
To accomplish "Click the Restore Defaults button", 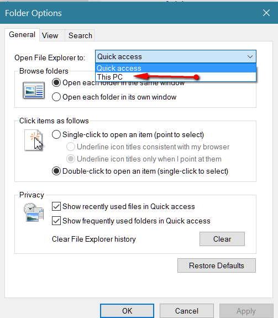I will click(217, 265).
